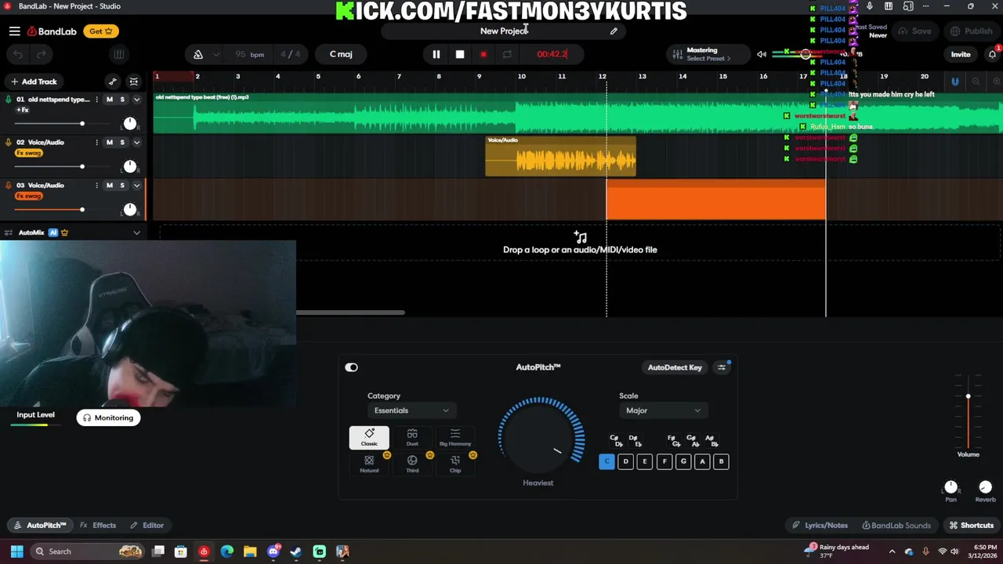Expand track 02 chevron
Image resolution: width=1003 pixels, height=564 pixels.
(x=136, y=143)
